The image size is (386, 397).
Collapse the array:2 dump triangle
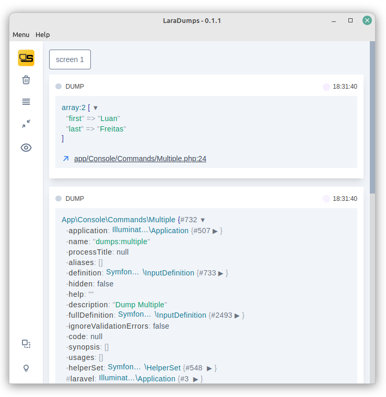pos(95,108)
